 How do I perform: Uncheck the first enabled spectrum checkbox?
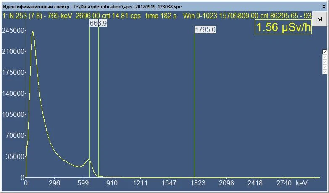click(x=325, y=52)
